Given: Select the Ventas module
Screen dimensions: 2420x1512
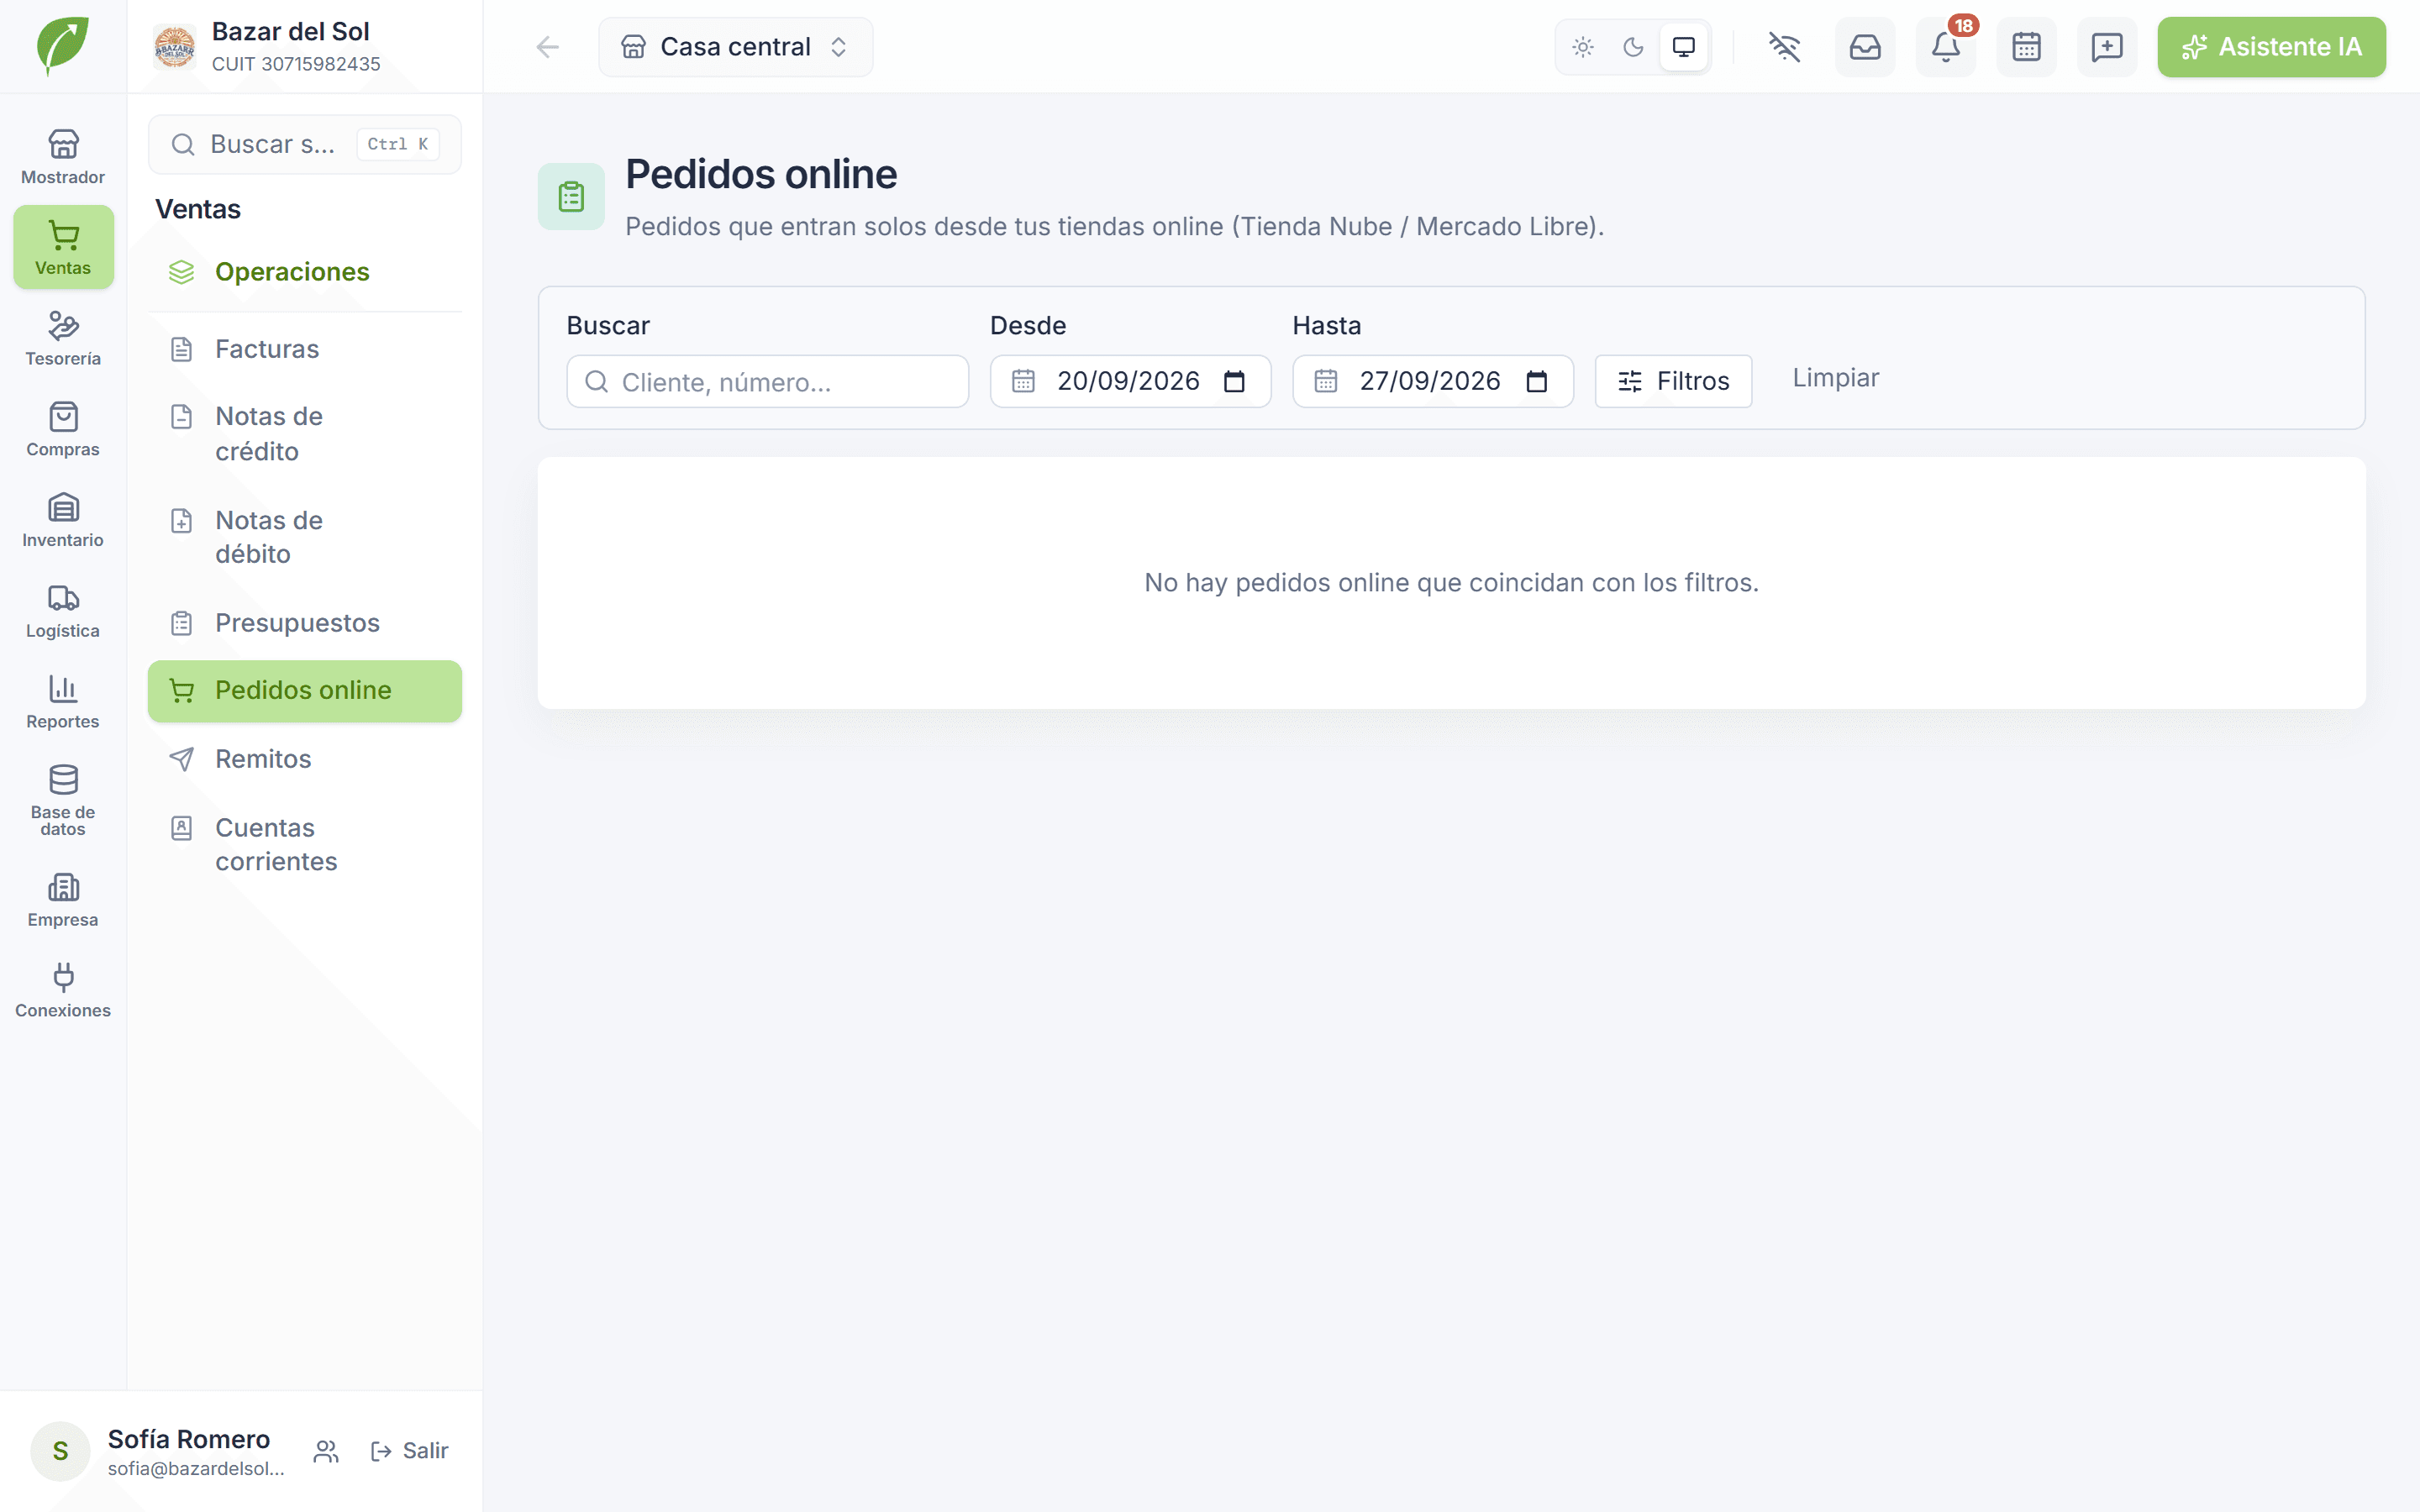Looking at the screenshot, I should coord(63,247).
